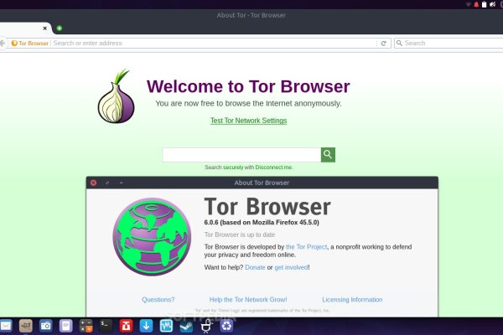This screenshot has height=335, width=503.
Task: Click the Questions? link
Action: (158, 299)
